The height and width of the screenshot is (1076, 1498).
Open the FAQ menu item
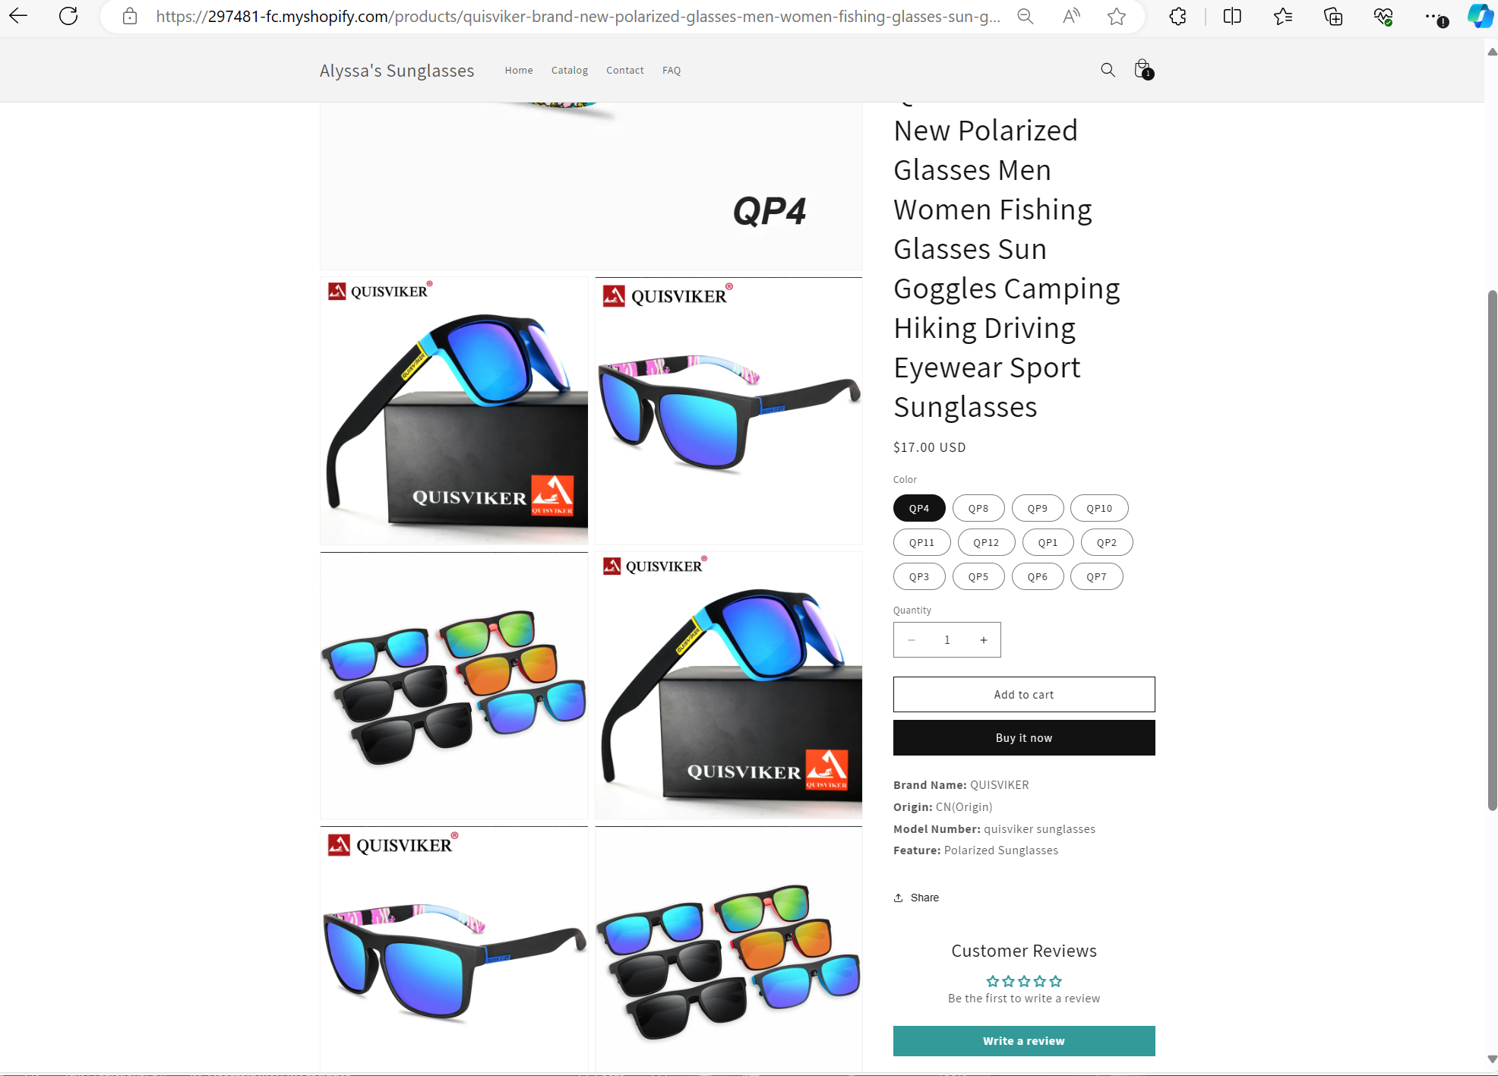[672, 70]
